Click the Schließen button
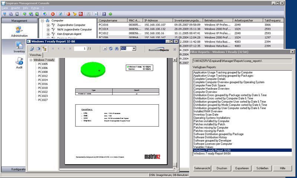 (x=262, y=168)
